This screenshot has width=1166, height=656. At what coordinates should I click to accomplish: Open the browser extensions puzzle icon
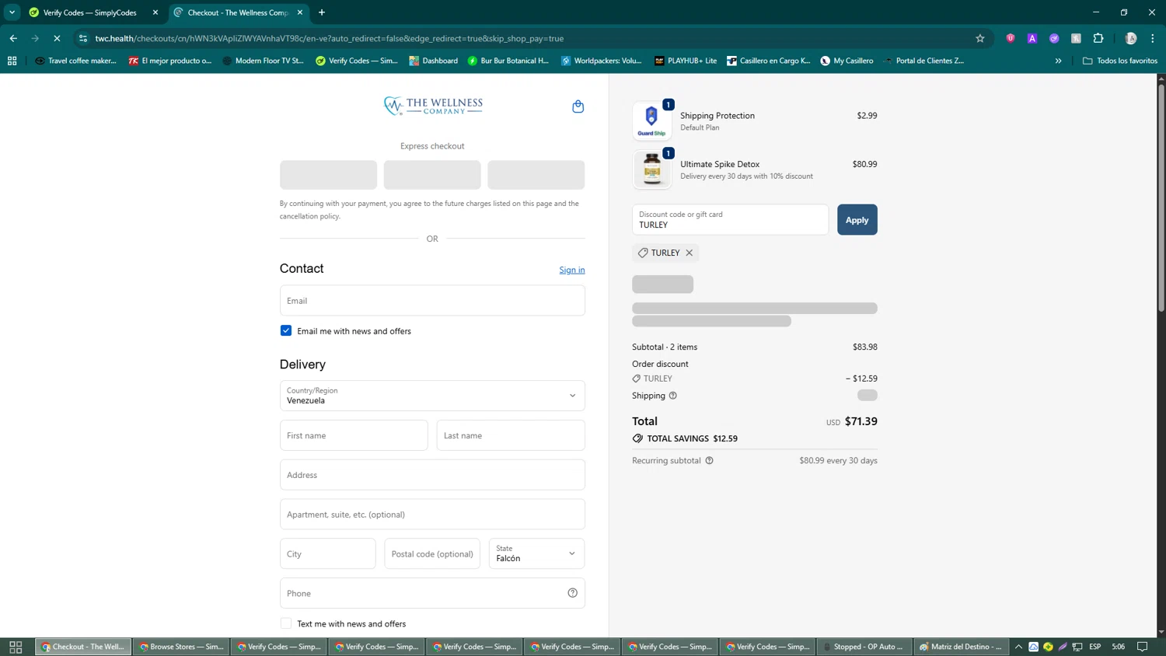click(1098, 38)
